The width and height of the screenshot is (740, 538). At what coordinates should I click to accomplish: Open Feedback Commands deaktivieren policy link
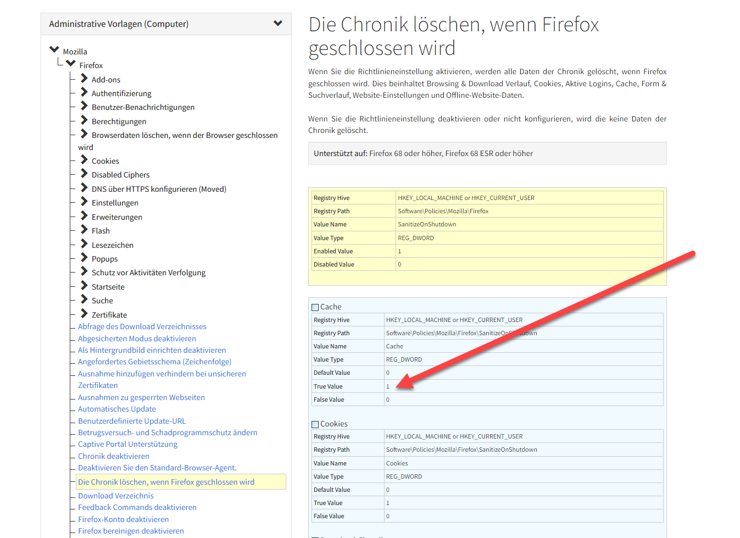tap(137, 507)
